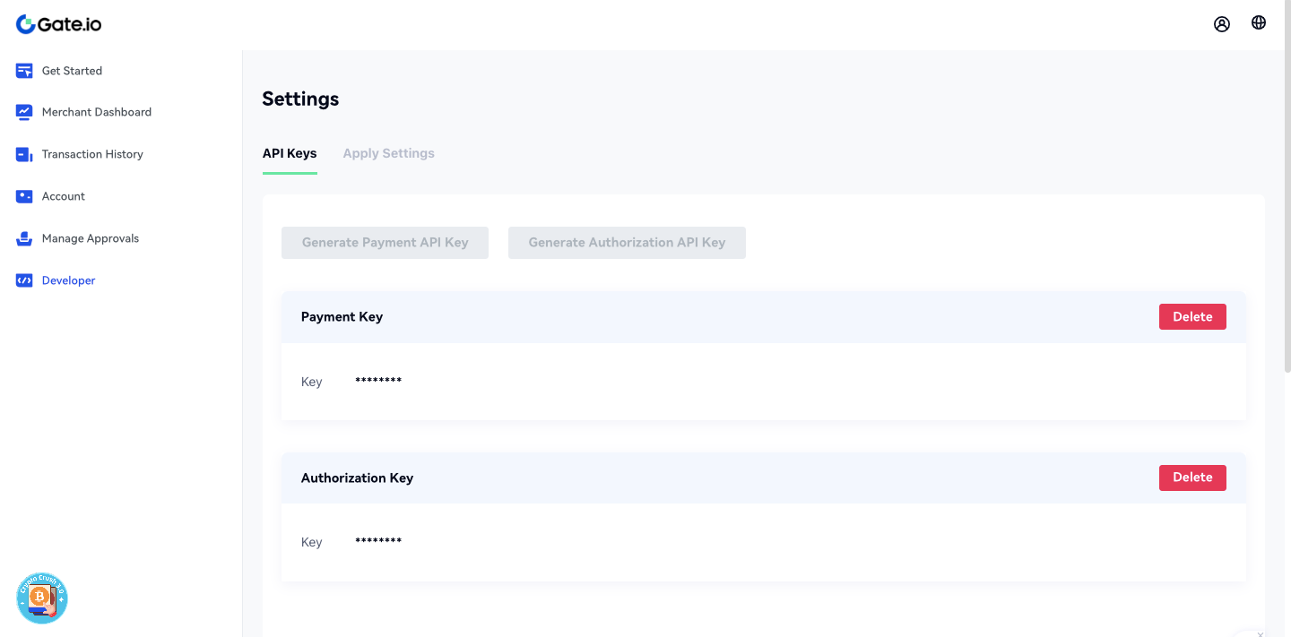Open the Bitcoin promo badge

point(42,598)
